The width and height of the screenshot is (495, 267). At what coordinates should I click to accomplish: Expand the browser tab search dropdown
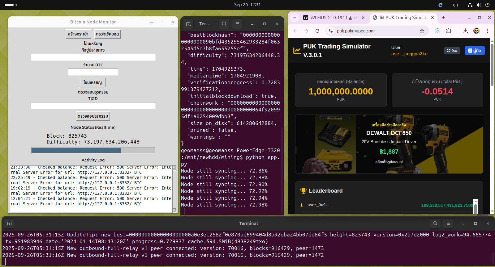pyautogui.click(x=295, y=18)
